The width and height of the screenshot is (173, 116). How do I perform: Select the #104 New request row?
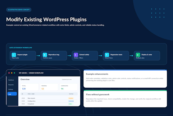[49, 98]
